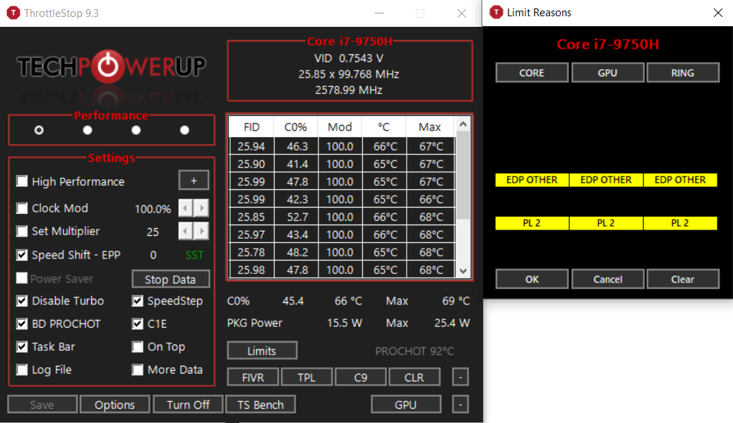The width and height of the screenshot is (733, 423).
Task: Uncheck Speed Shift - EPP
Action: tap(22, 255)
